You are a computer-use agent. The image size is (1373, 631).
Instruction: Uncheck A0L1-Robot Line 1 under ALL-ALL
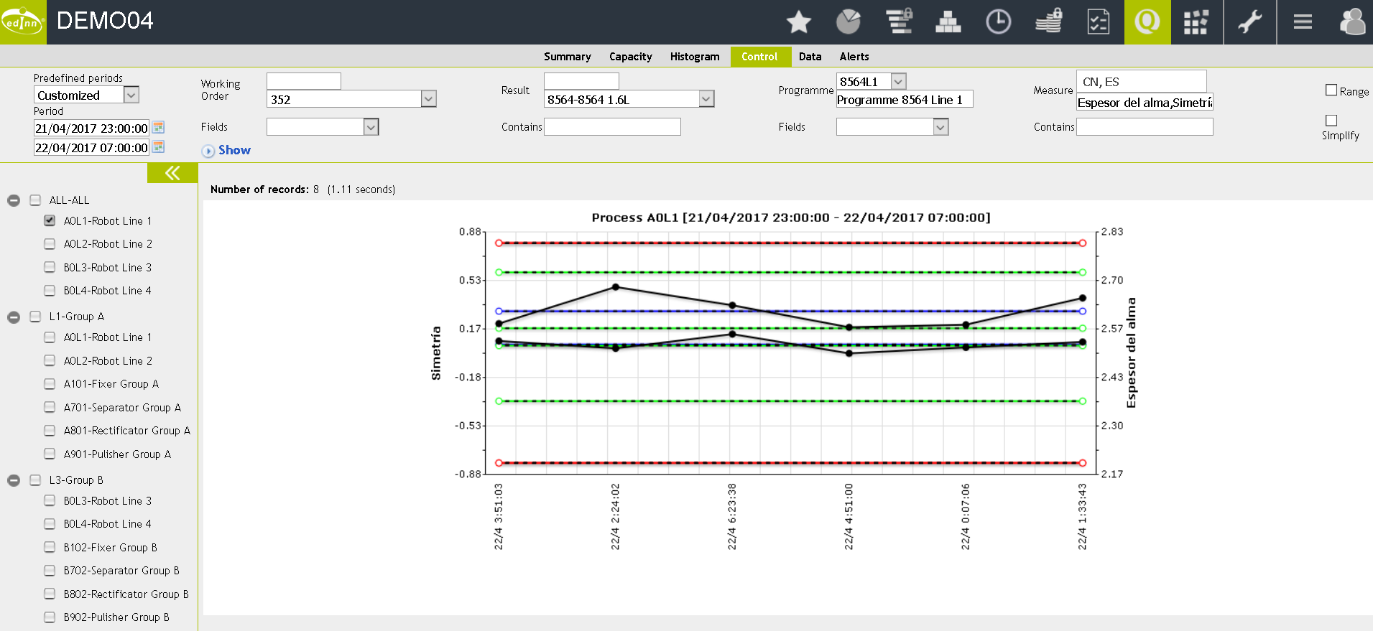coord(50,220)
